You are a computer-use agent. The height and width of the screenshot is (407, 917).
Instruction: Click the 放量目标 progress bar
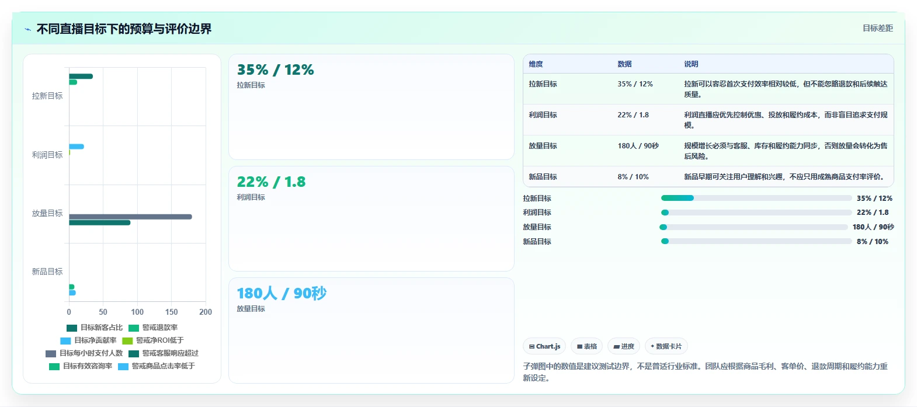(x=753, y=227)
